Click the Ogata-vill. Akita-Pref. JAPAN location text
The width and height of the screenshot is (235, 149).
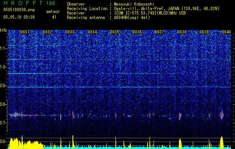coord(167,9)
